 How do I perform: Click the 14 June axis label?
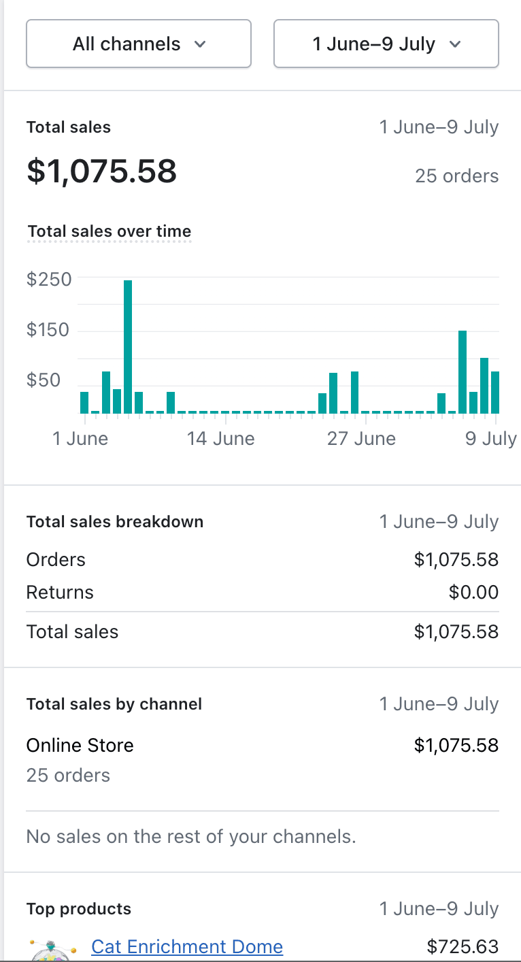[221, 438]
